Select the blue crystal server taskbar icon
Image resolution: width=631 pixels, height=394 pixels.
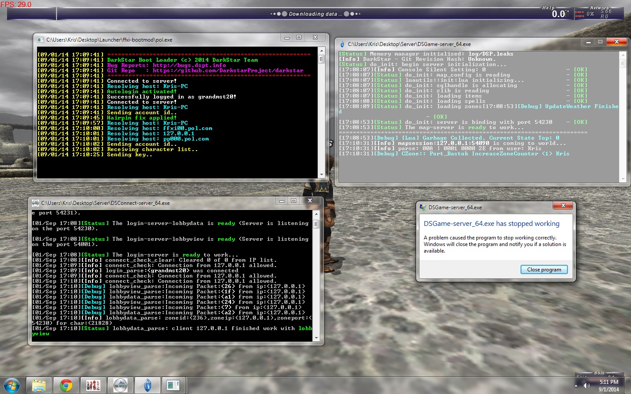click(x=148, y=385)
